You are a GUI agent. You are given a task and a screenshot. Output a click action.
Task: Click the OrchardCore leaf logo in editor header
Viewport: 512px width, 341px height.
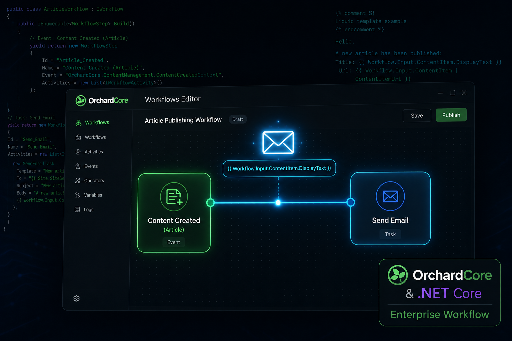click(x=81, y=101)
